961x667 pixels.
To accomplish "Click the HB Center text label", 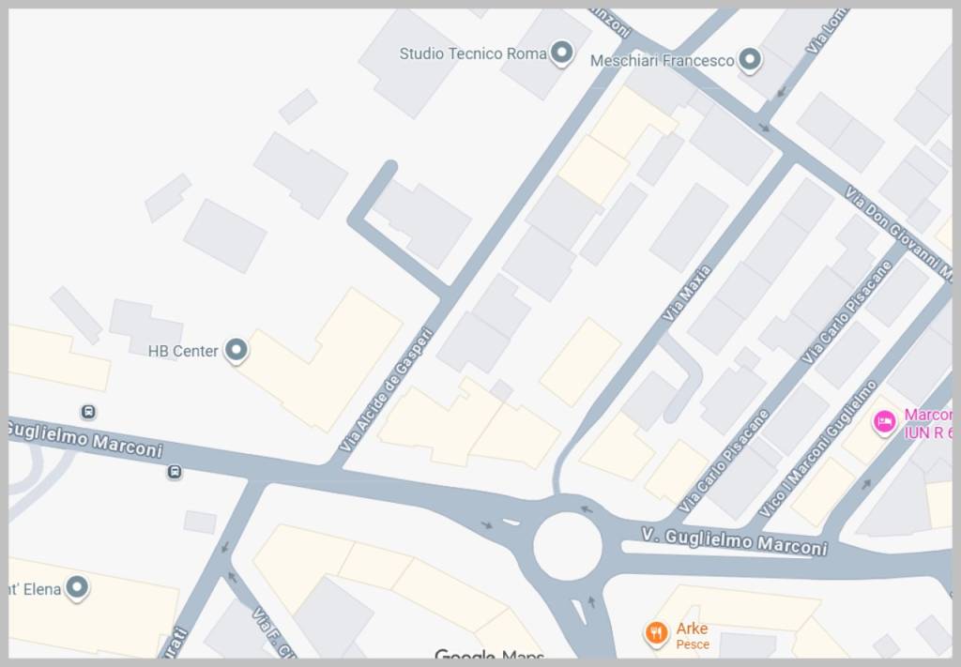I will coord(183,351).
